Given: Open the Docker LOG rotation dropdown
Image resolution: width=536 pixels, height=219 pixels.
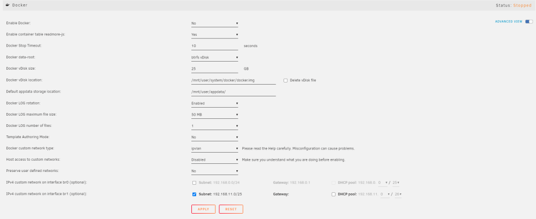Looking at the screenshot, I should pyautogui.click(x=215, y=103).
